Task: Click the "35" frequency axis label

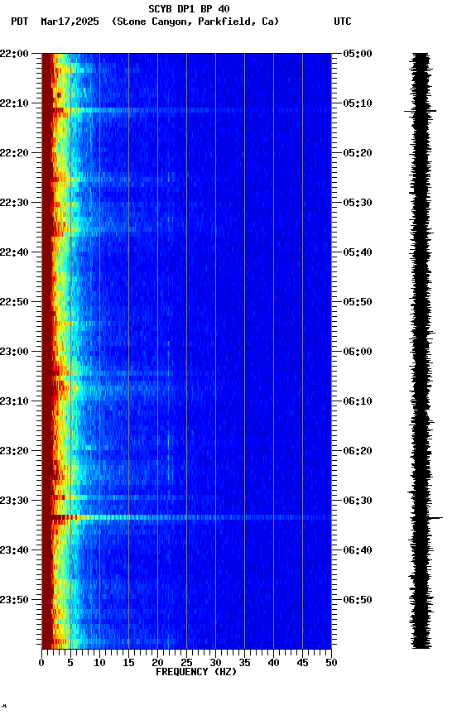Action: pyautogui.click(x=244, y=663)
